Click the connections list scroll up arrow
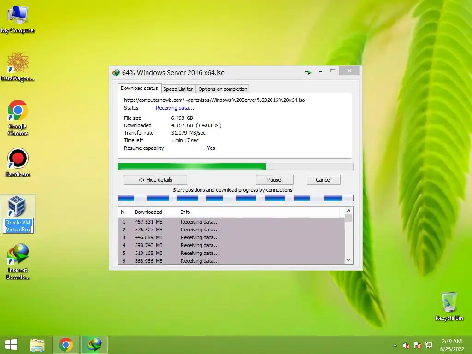The height and width of the screenshot is (354, 472). coord(348,211)
